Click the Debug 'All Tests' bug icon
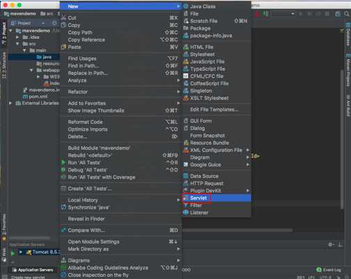Screen dimensions: 351x279 (63, 170)
